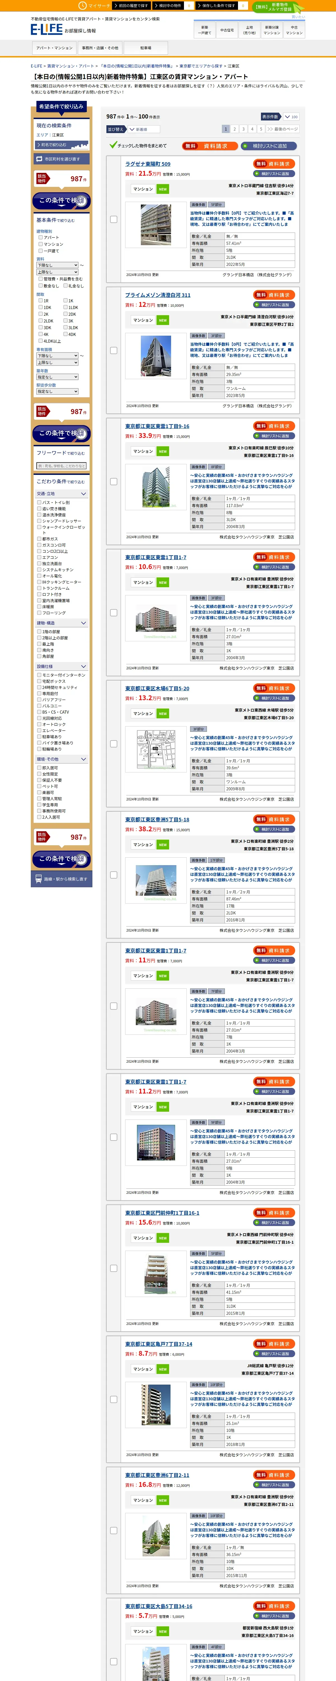Open 中古マンション navigation item
Screen dimensions: 336x1681
[294, 30]
